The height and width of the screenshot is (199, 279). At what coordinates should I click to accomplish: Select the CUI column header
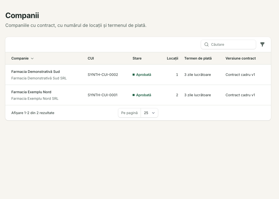(x=91, y=58)
